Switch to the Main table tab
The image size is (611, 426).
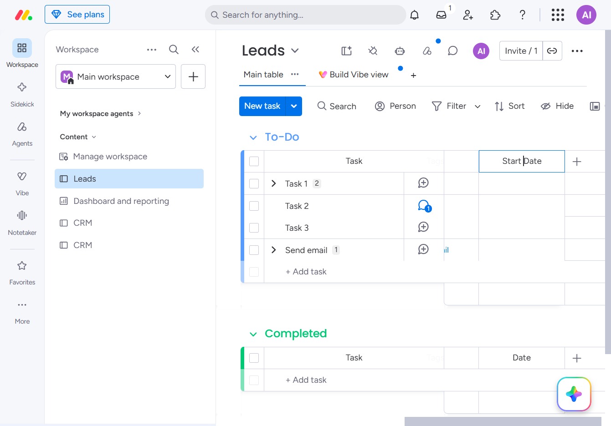tap(263, 75)
